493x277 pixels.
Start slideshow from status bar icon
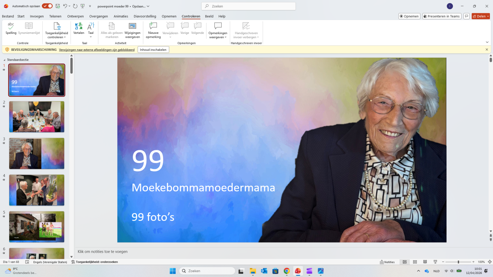point(435,262)
